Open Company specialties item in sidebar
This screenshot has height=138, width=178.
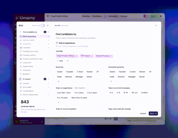pos(34,59)
